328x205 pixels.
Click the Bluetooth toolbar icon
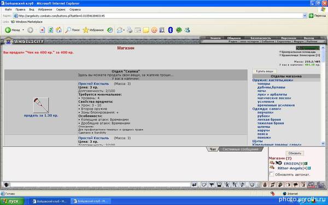click(x=170, y=30)
